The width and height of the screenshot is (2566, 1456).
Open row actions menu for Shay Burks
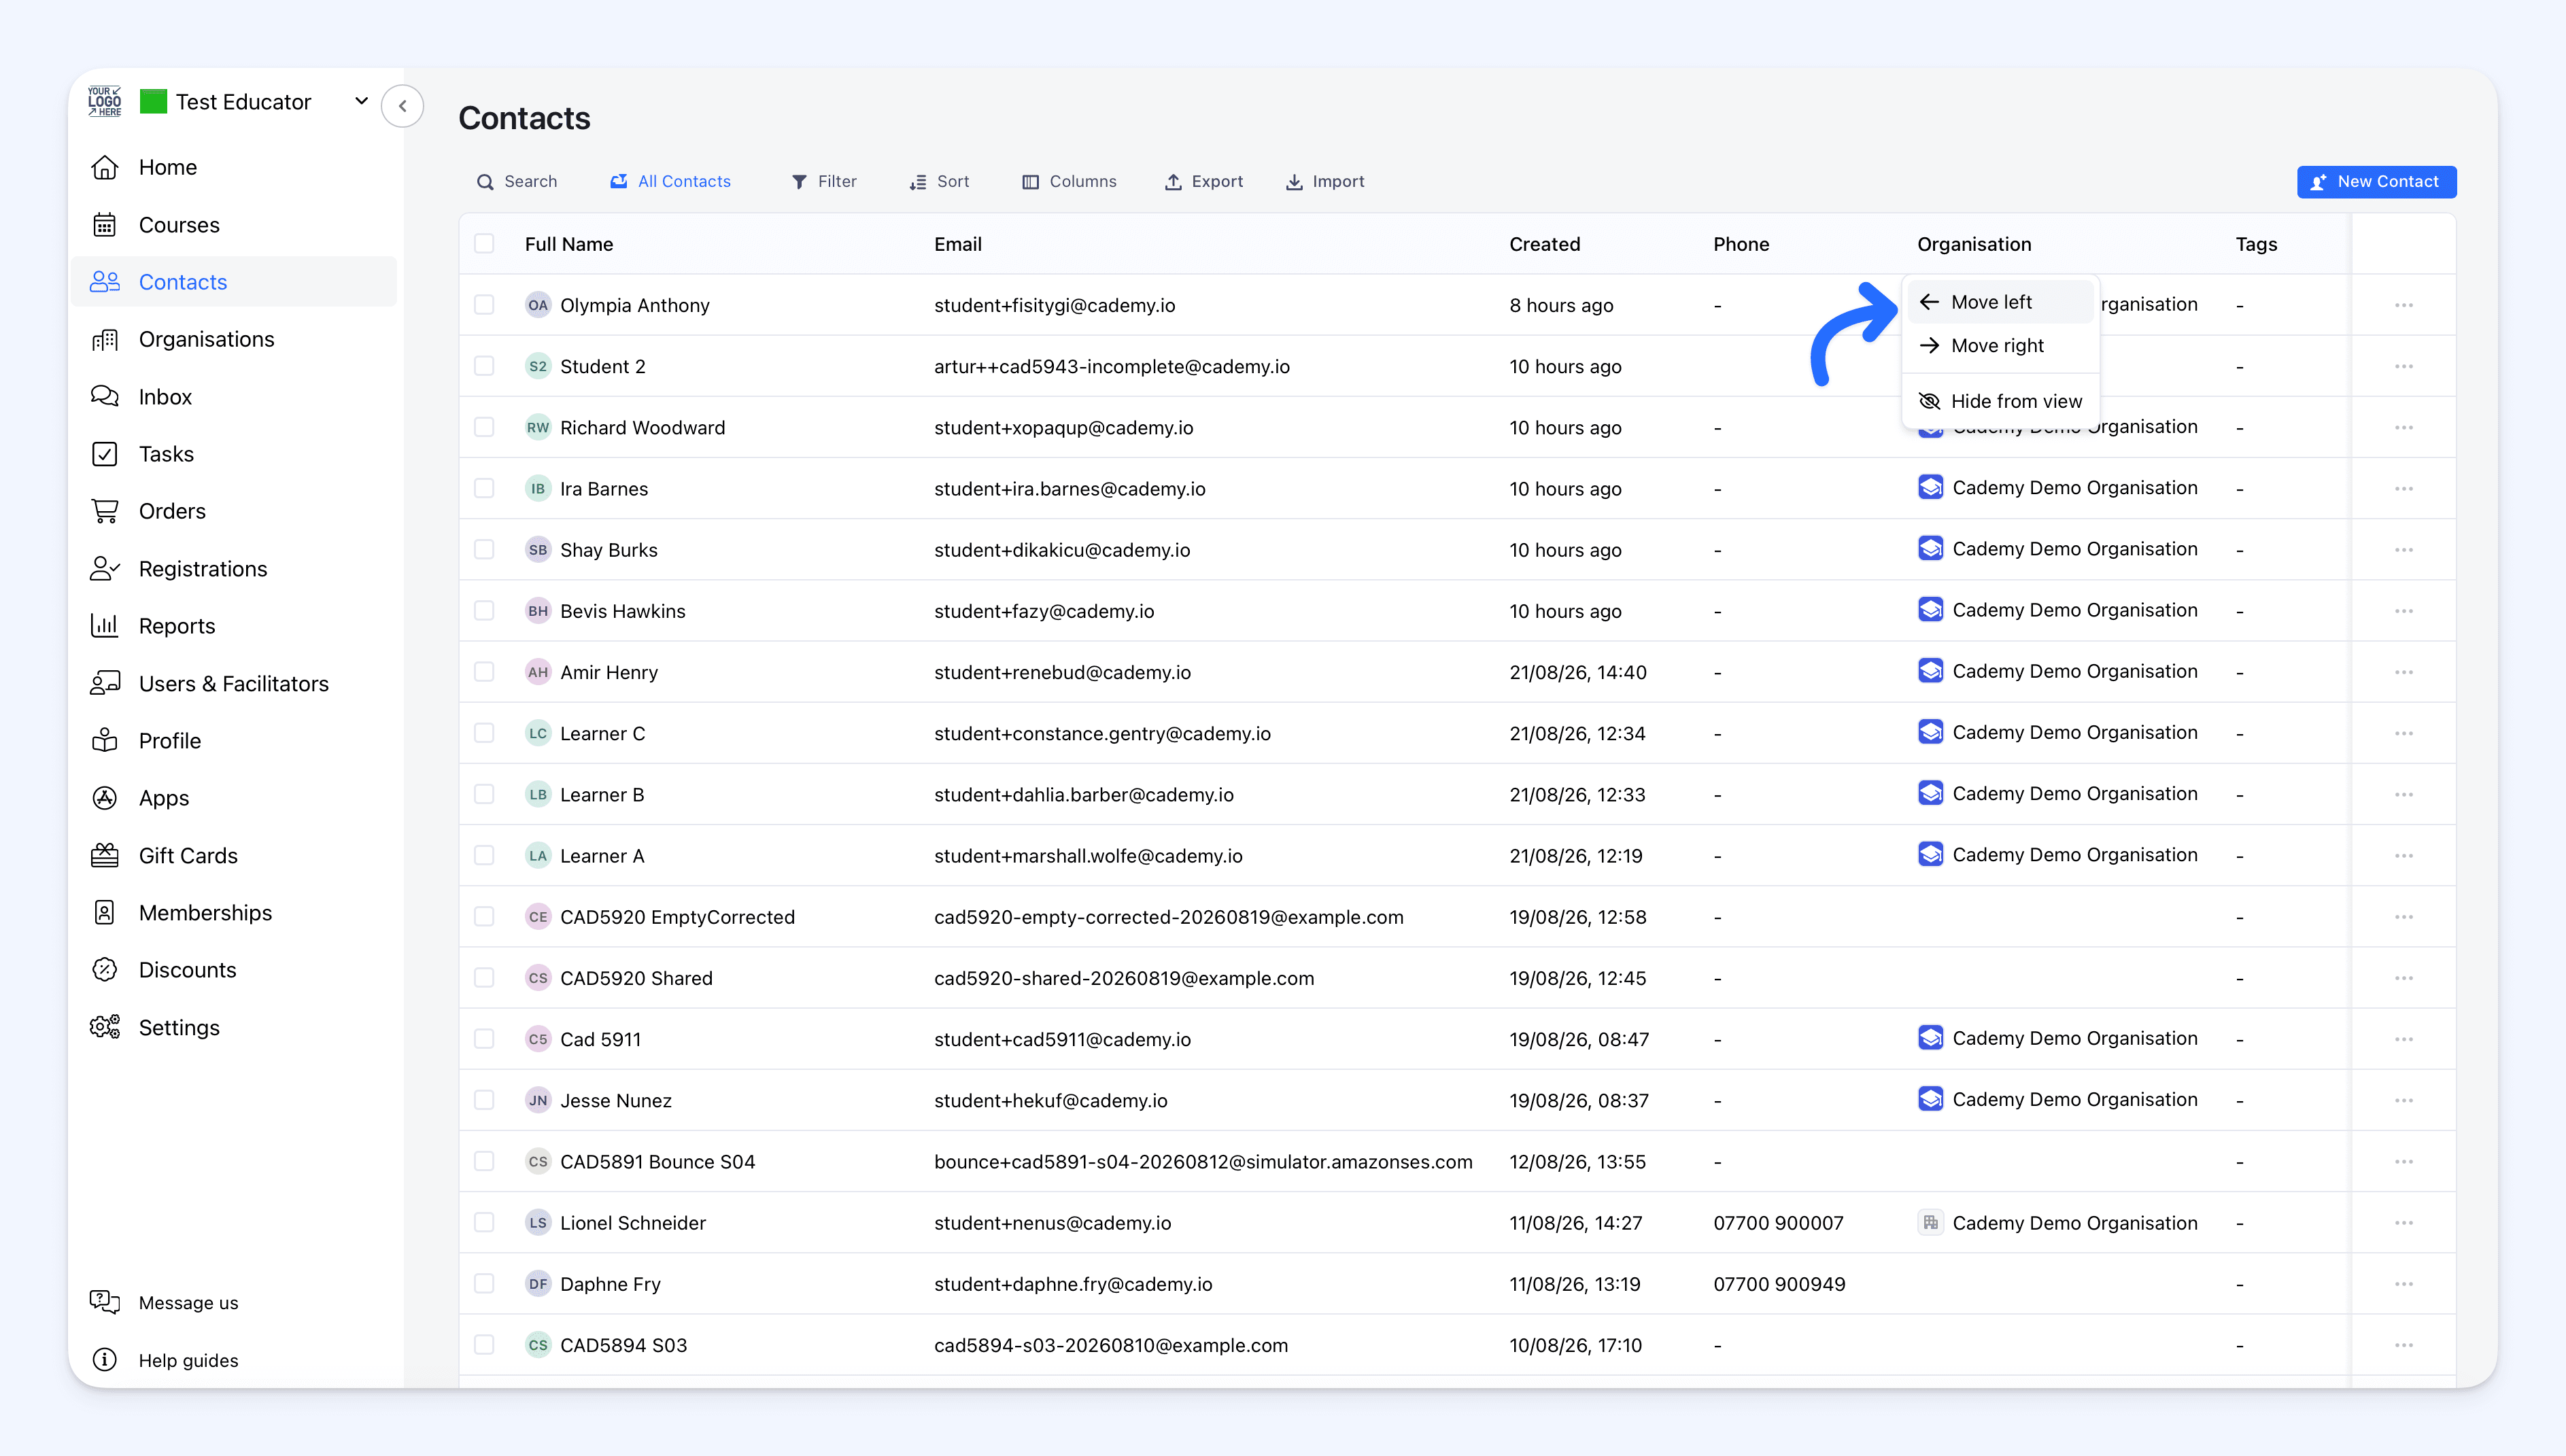click(x=2404, y=550)
